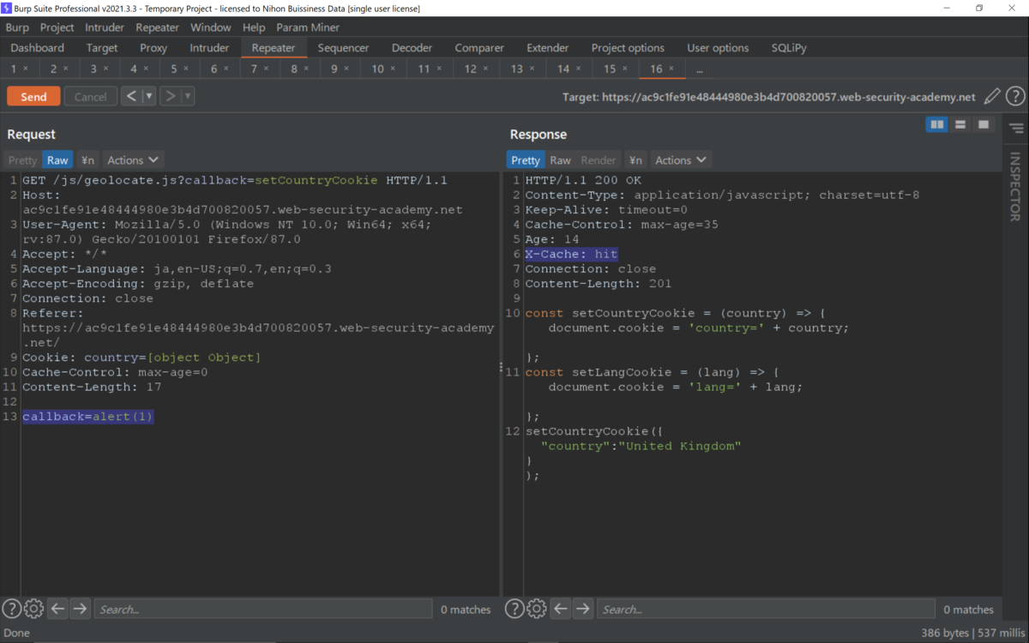
Task: Go to previous match in response search
Action: tap(560, 609)
